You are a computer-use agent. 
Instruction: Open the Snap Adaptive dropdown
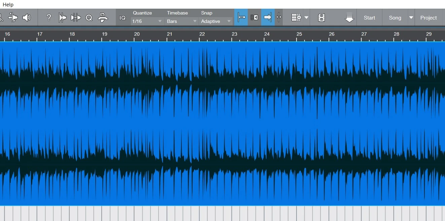click(x=216, y=21)
